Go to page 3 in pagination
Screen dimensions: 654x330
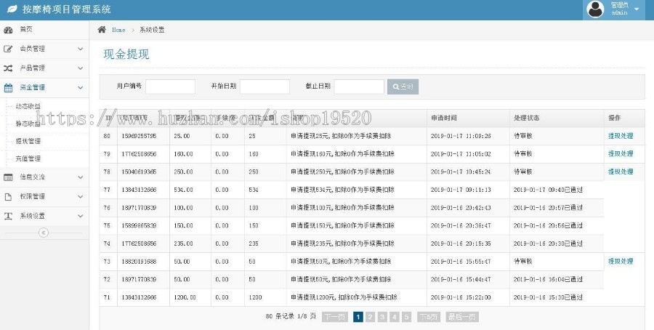click(x=382, y=317)
